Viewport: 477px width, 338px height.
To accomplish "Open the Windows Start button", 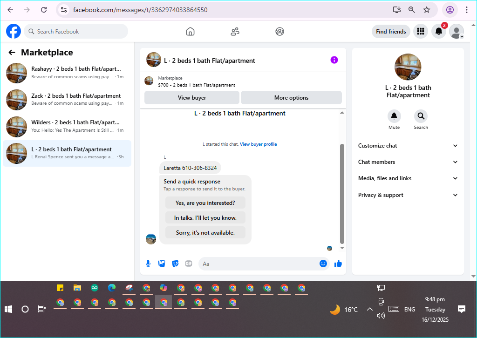I will coord(8,310).
